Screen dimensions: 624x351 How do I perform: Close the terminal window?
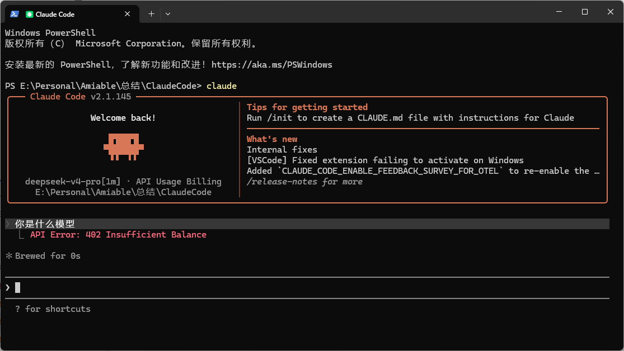pyautogui.click(x=611, y=12)
